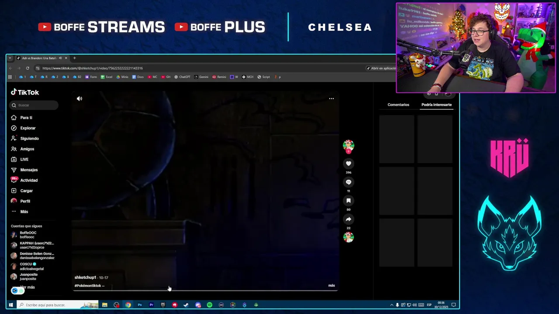Image resolution: width=559 pixels, height=314 pixels.
Task: Switch to the Comentarios tab
Action: (x=398, y=105)
